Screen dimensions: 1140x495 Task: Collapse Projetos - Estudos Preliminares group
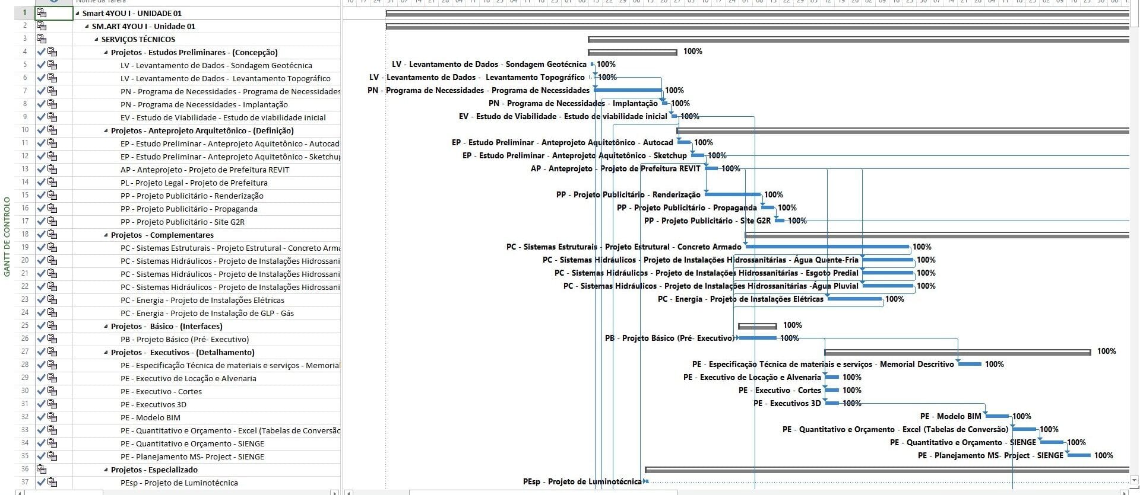pyautogui.click(x=106, y=52)
